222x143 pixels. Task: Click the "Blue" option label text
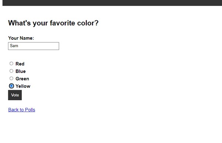(21, 71)
